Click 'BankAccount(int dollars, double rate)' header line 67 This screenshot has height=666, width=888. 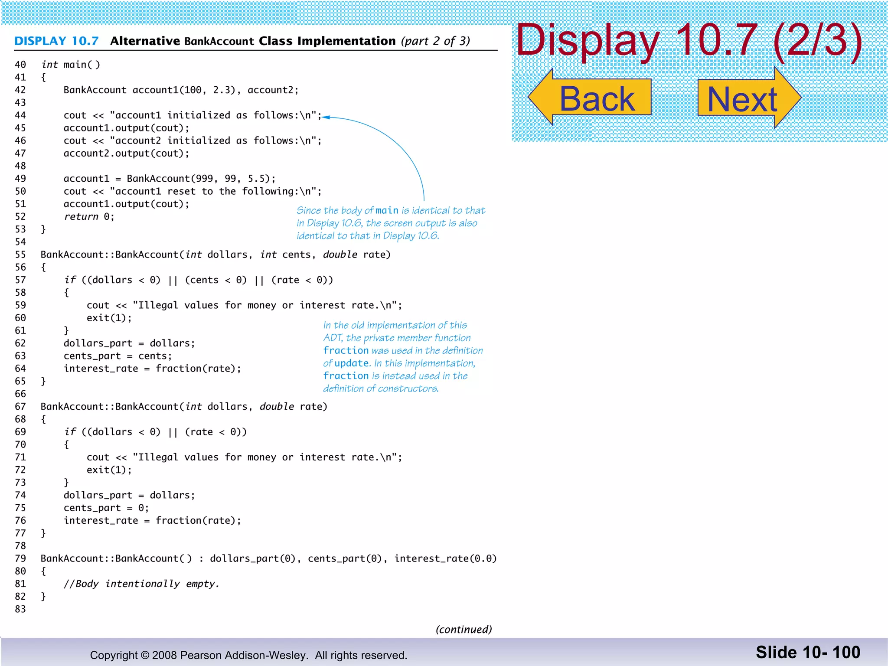(x=184, y=407)
